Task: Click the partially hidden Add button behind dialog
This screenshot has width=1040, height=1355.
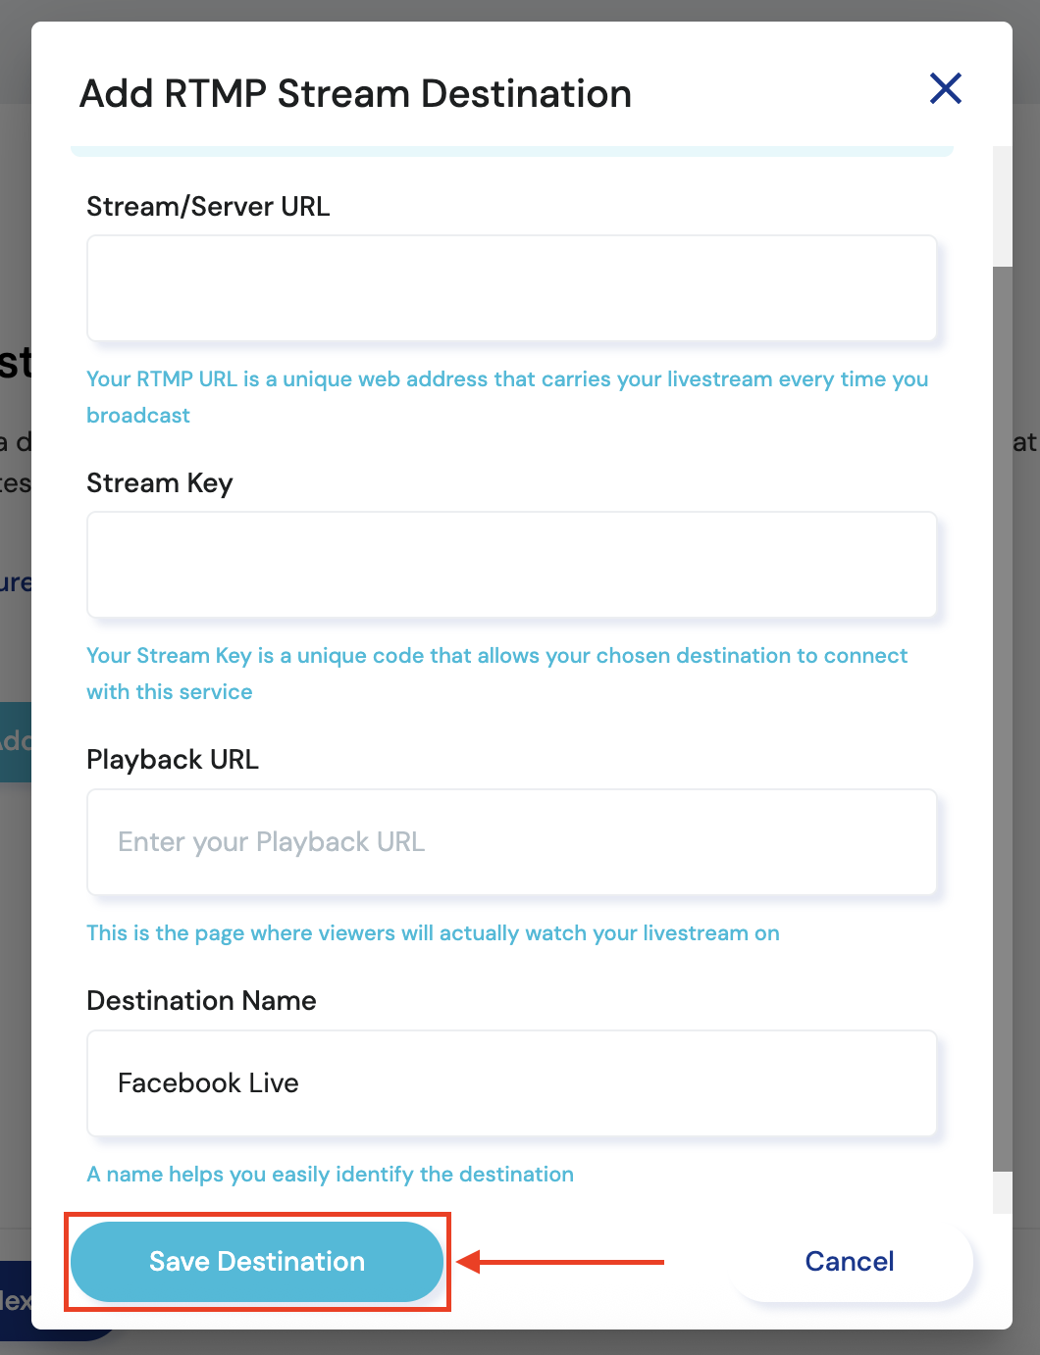Action: (x=15, y=741)
